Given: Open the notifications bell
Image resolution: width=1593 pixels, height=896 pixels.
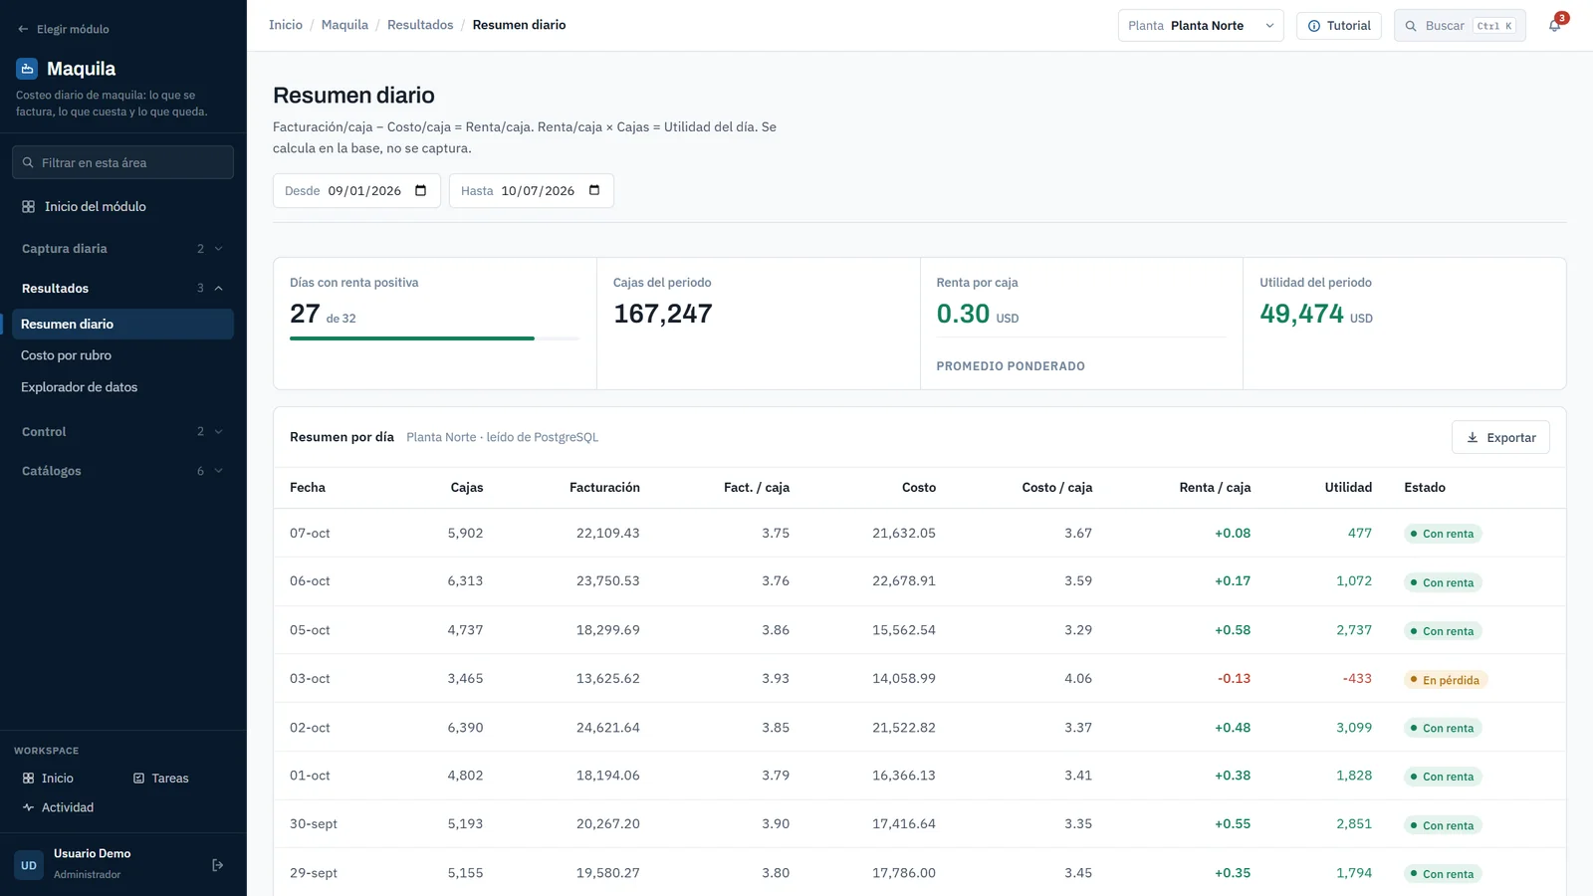Looking at the screenshot, I should tap(1554, 26).
